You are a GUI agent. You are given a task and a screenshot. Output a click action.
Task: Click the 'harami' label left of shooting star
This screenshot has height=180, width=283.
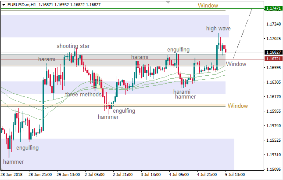[47, 59]
